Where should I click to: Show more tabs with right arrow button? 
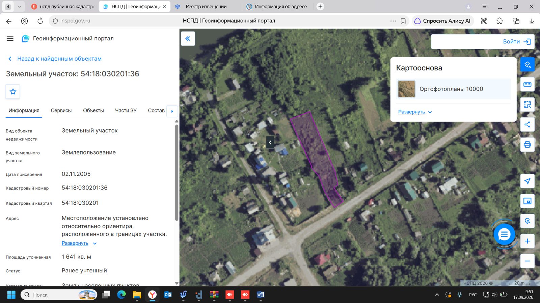pos(172,111)
